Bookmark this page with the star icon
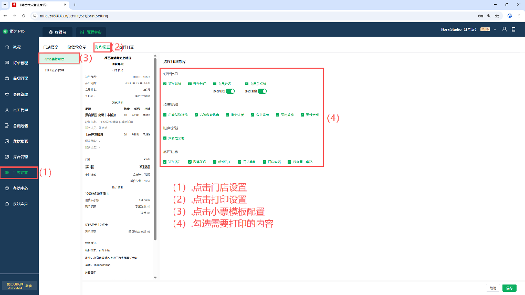Screen dimensions: 525x295 pos(497,16)
